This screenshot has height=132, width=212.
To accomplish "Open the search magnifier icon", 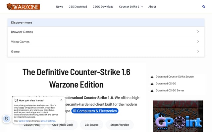I will [x=203, y=7].
